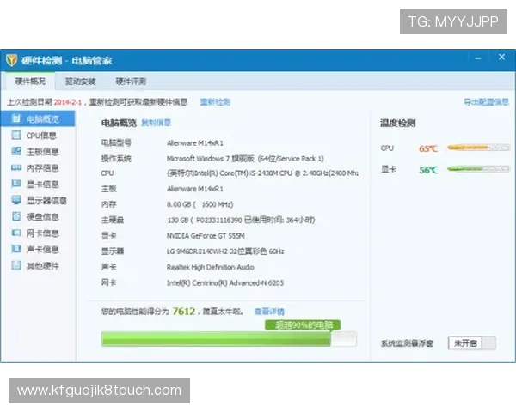Select the 声卡信息 sidebar label
The width and height of the screenshot is (516, 412).
[x=42, y=250]
